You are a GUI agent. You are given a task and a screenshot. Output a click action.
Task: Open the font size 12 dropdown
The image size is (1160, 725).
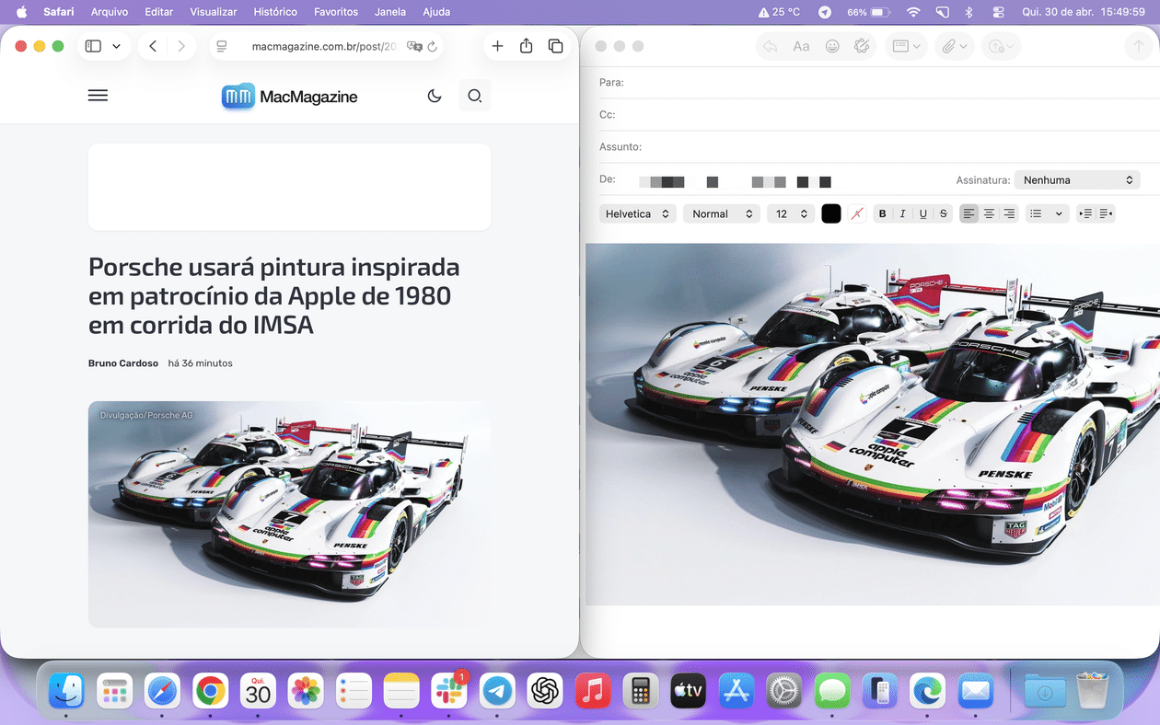792,213
